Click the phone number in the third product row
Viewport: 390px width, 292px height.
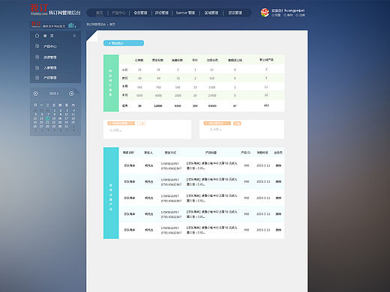[x=171, y=198]
